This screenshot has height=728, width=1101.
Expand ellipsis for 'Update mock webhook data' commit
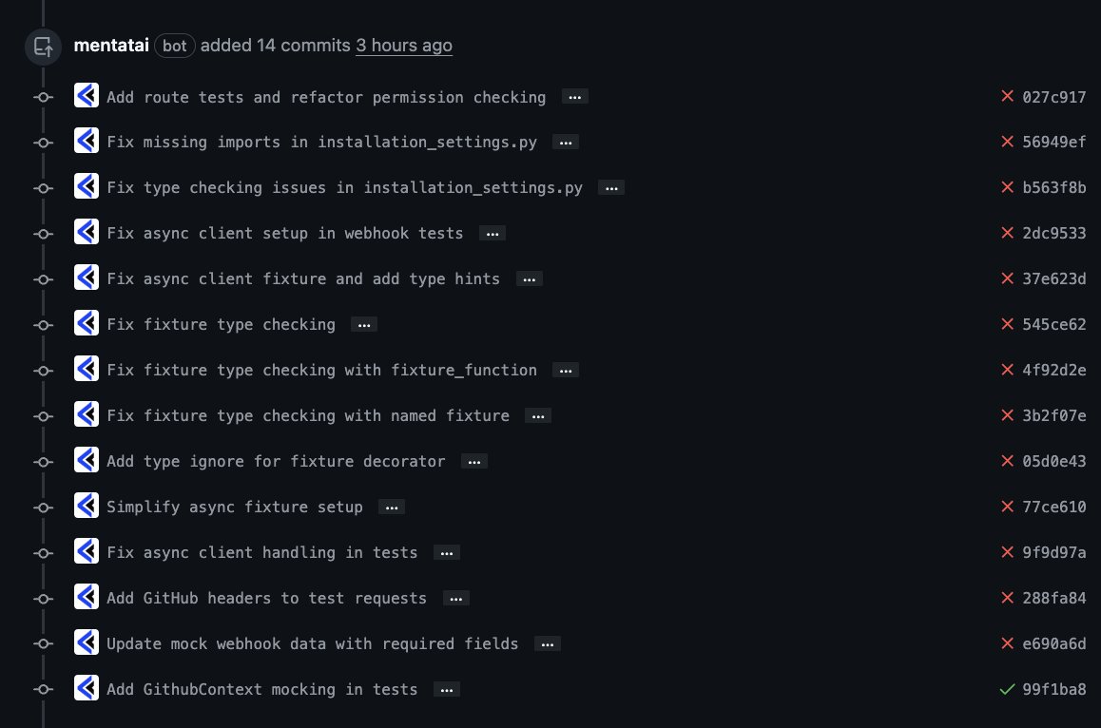(548, 644)
